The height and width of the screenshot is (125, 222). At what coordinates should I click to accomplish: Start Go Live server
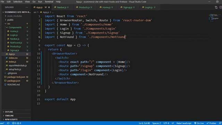point(199,123)
